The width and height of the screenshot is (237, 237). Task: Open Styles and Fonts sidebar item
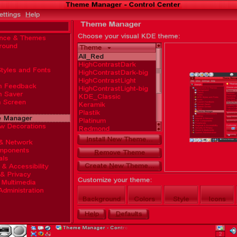(25, 71)
